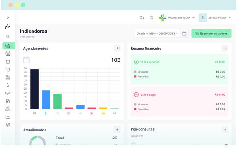The width and height of the screenshot is (237, 150).
Task: Open the stethoscope sidebar icon
Action: point(8,70)
